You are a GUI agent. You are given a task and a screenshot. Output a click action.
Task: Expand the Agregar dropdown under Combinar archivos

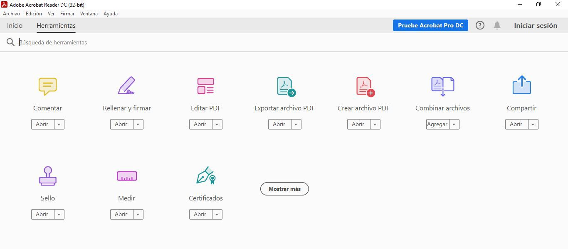454,124
